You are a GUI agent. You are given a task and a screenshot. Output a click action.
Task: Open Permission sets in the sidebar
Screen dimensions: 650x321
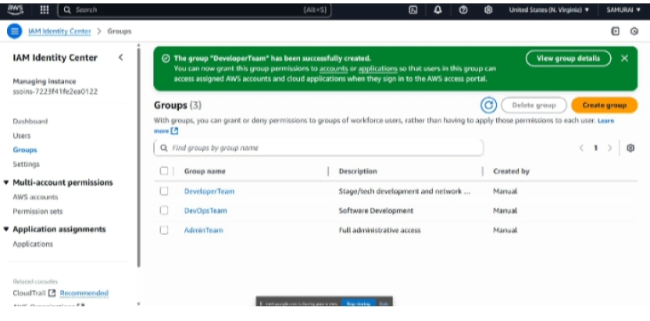[37, 211]
